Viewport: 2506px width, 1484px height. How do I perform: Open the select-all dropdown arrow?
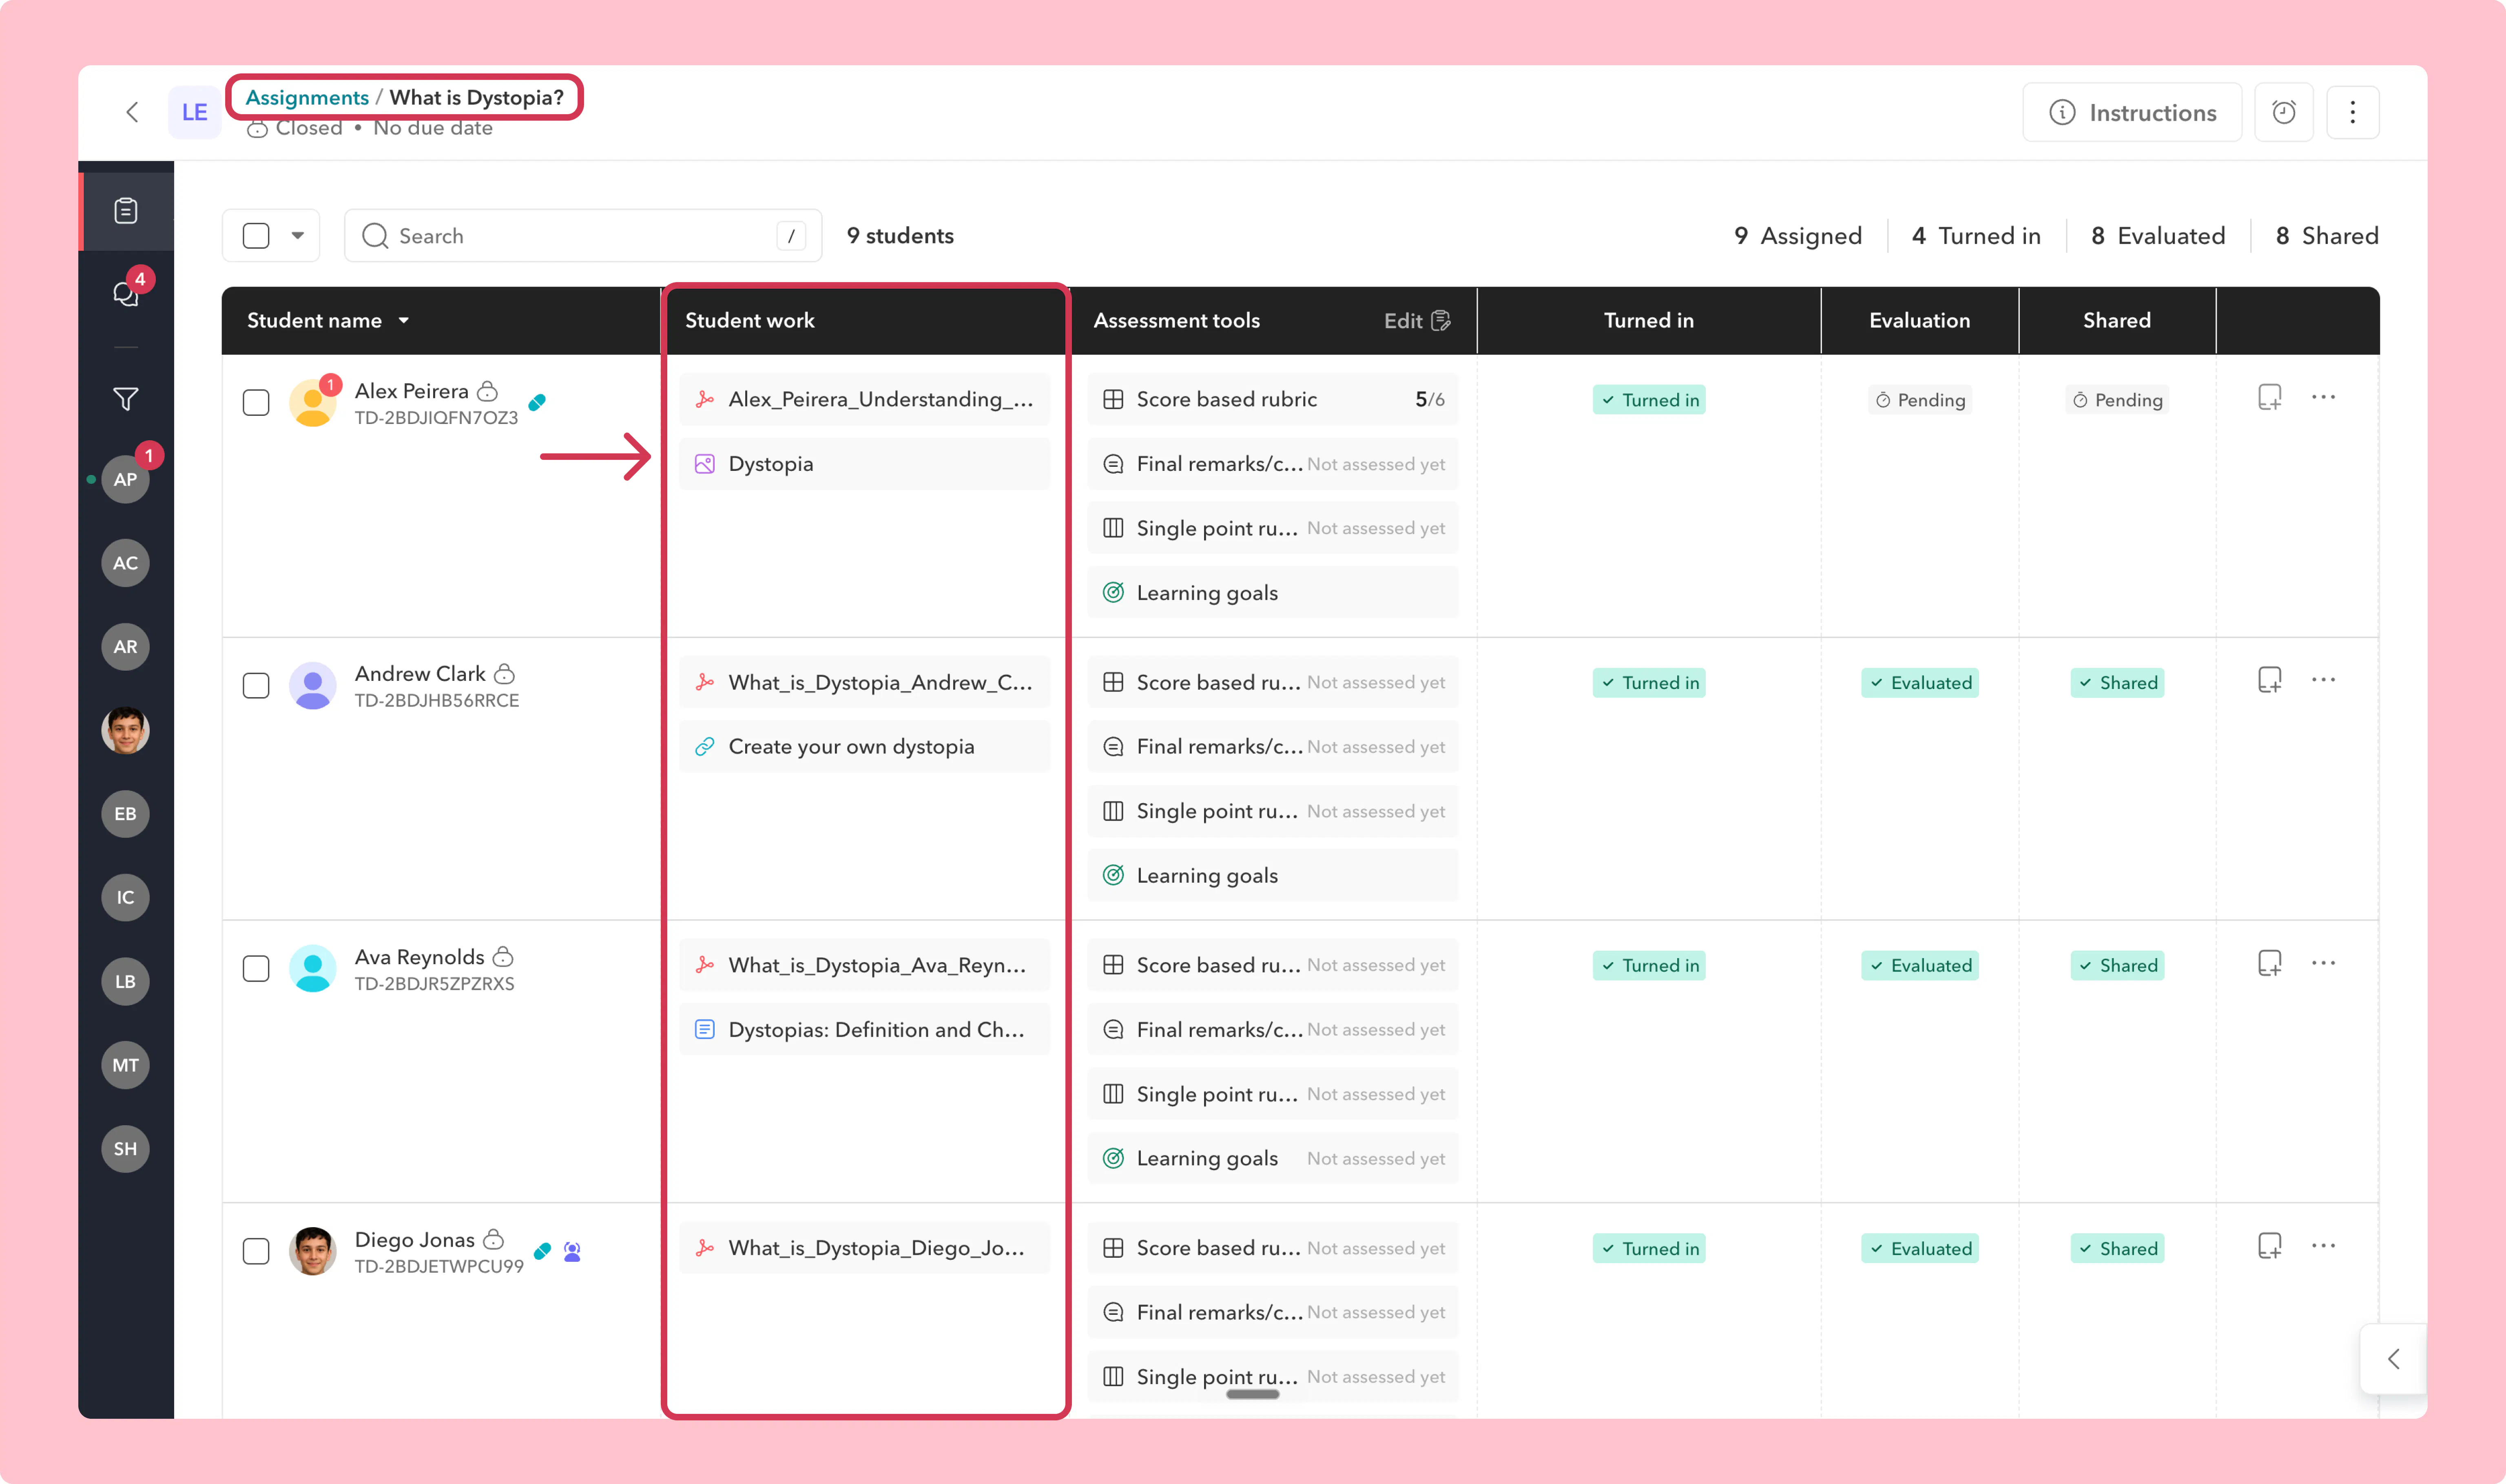pyautogui.click(x=298, y=236)
